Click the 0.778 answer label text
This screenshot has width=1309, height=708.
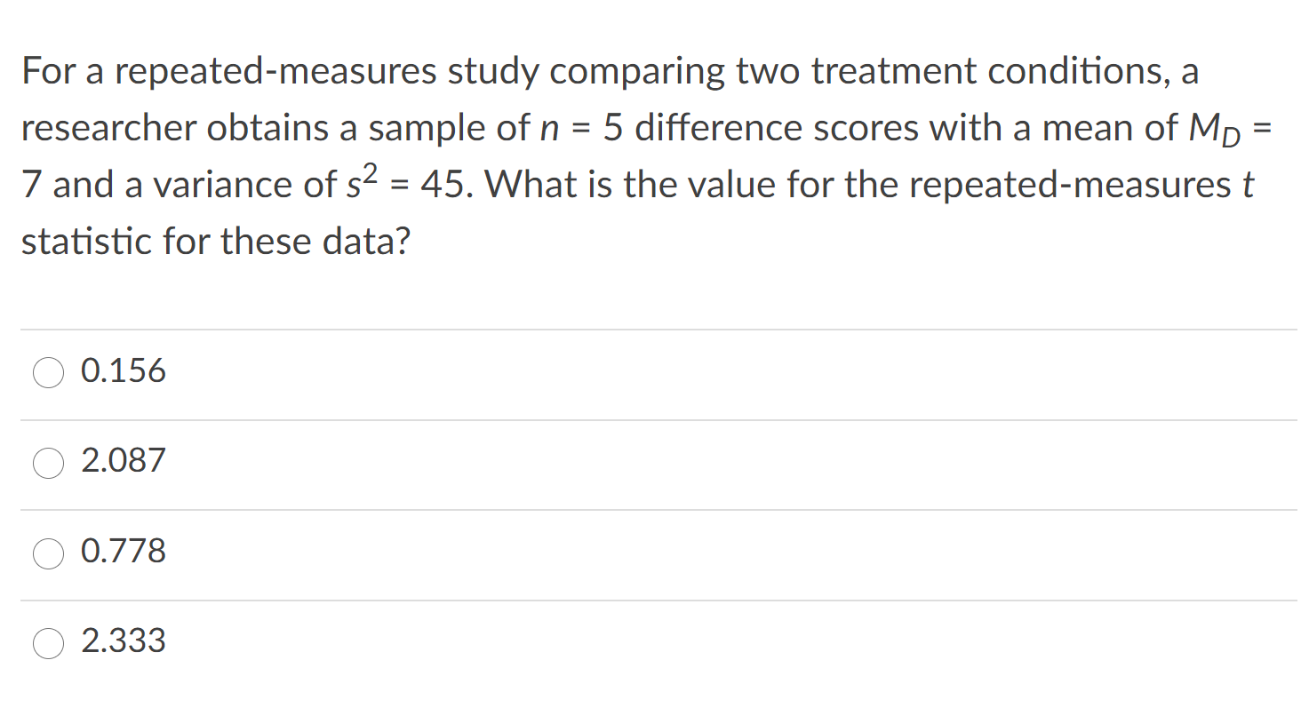pos(123,552)
